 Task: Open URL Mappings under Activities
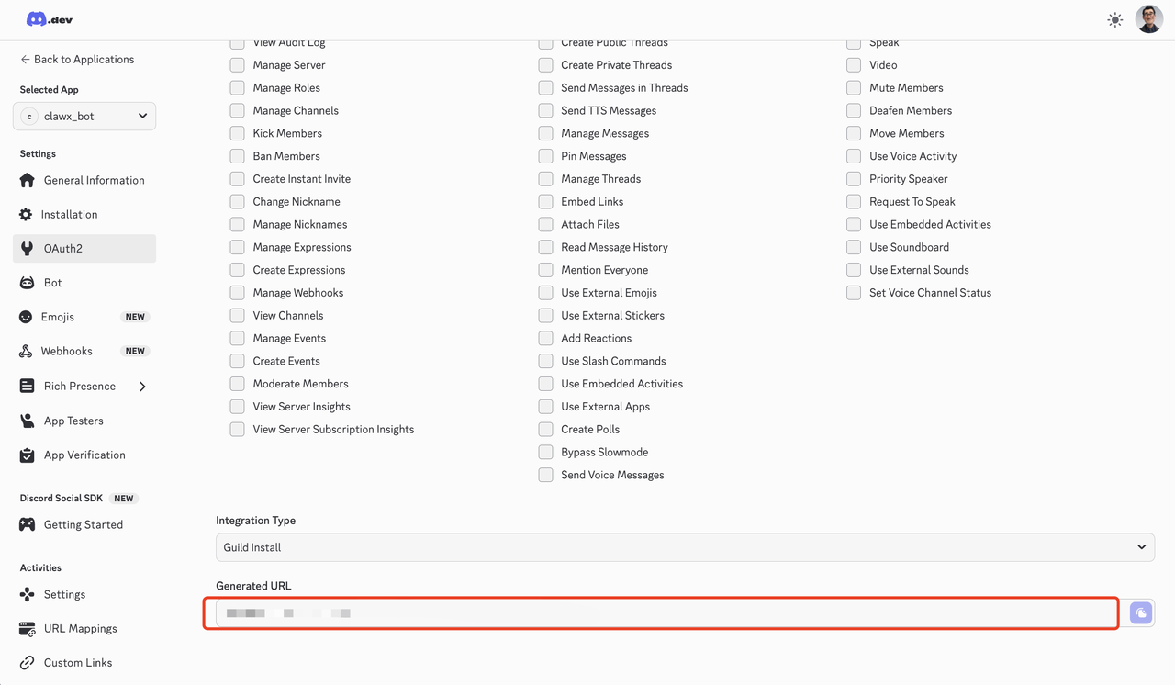point(80,628)
